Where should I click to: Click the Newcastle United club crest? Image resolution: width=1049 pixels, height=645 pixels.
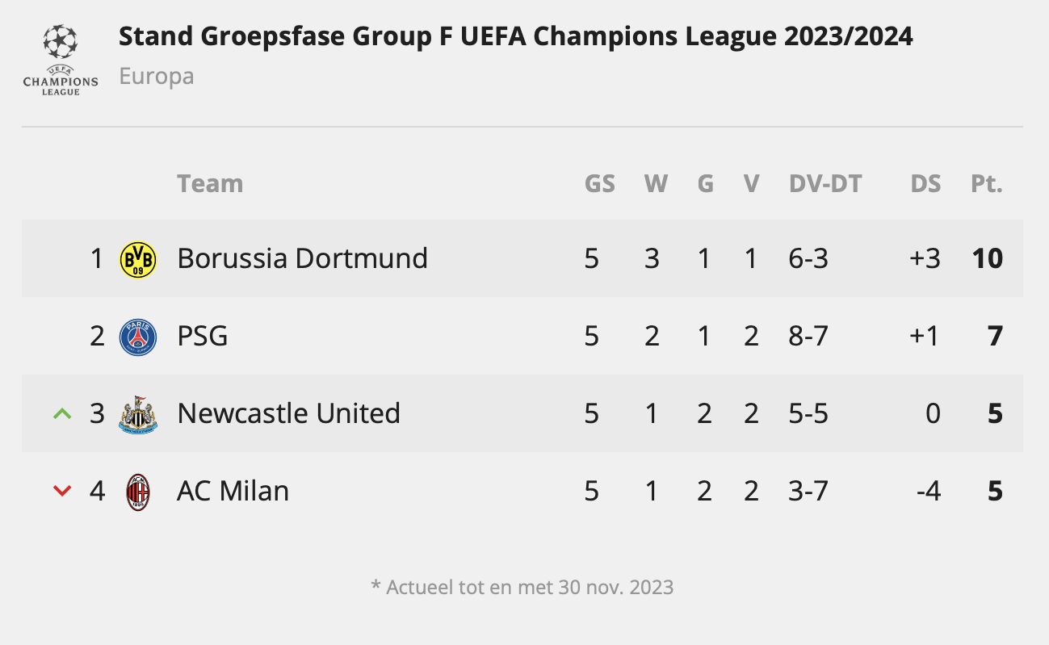click(138, 414)
